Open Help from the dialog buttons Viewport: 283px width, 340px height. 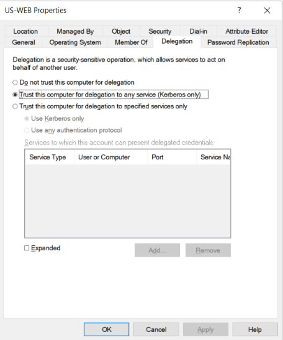255,329
